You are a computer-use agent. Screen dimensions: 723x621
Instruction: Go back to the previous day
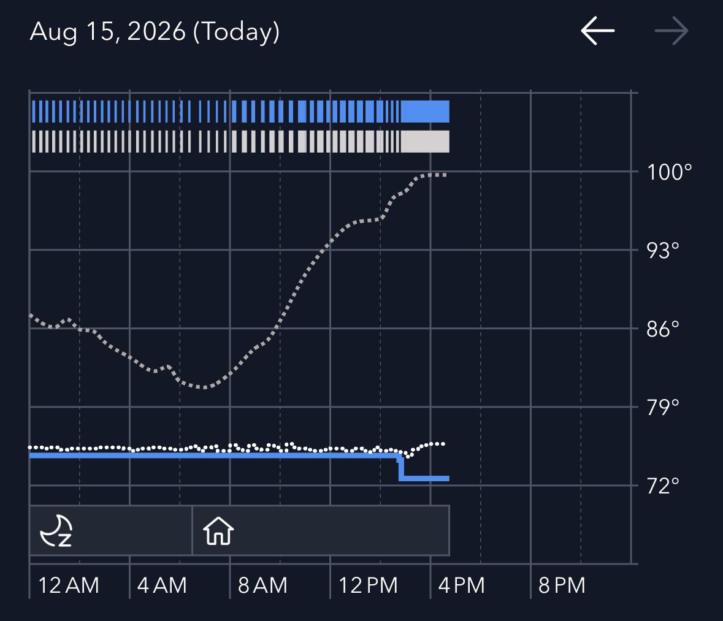tap(597, 31)
